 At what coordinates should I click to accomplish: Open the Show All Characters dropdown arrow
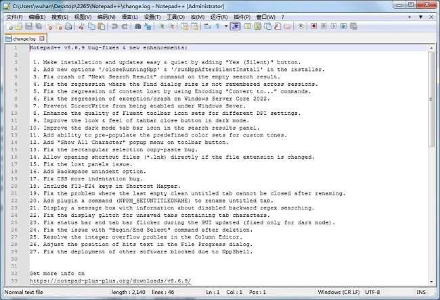(x=226, y=26)
